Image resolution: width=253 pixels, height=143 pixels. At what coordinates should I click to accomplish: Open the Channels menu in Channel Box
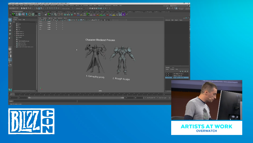pyautogui.click(x=168, y=20)
